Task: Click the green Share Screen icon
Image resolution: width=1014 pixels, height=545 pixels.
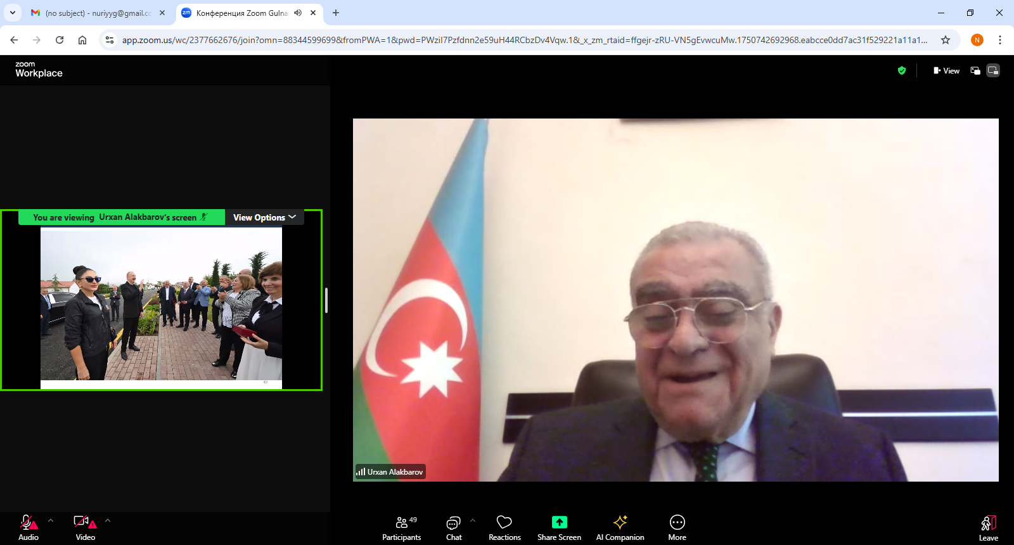Action: [559, 522]
